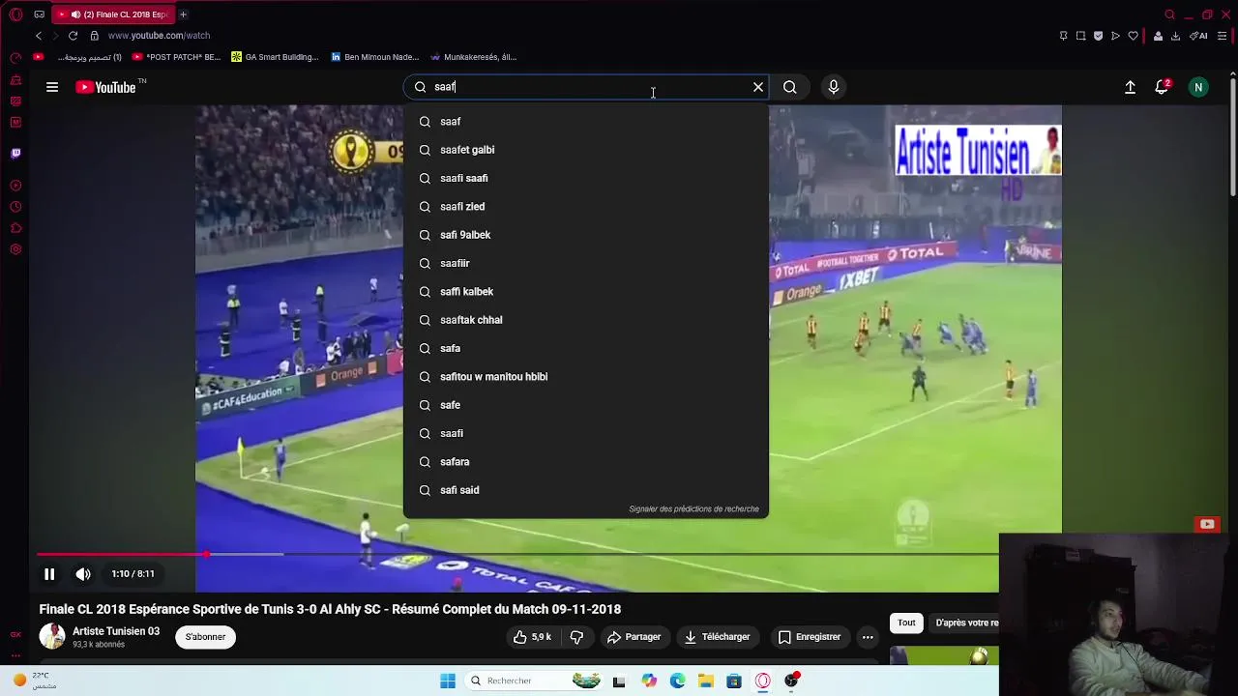Open the Opera logo main menu
This screenshot has width=1238, height=696.
coord(15,14)
